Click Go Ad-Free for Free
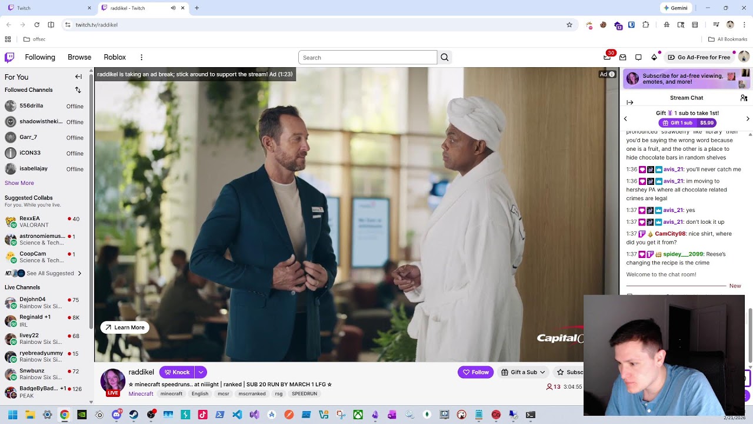753x424 pixels. 699,57
